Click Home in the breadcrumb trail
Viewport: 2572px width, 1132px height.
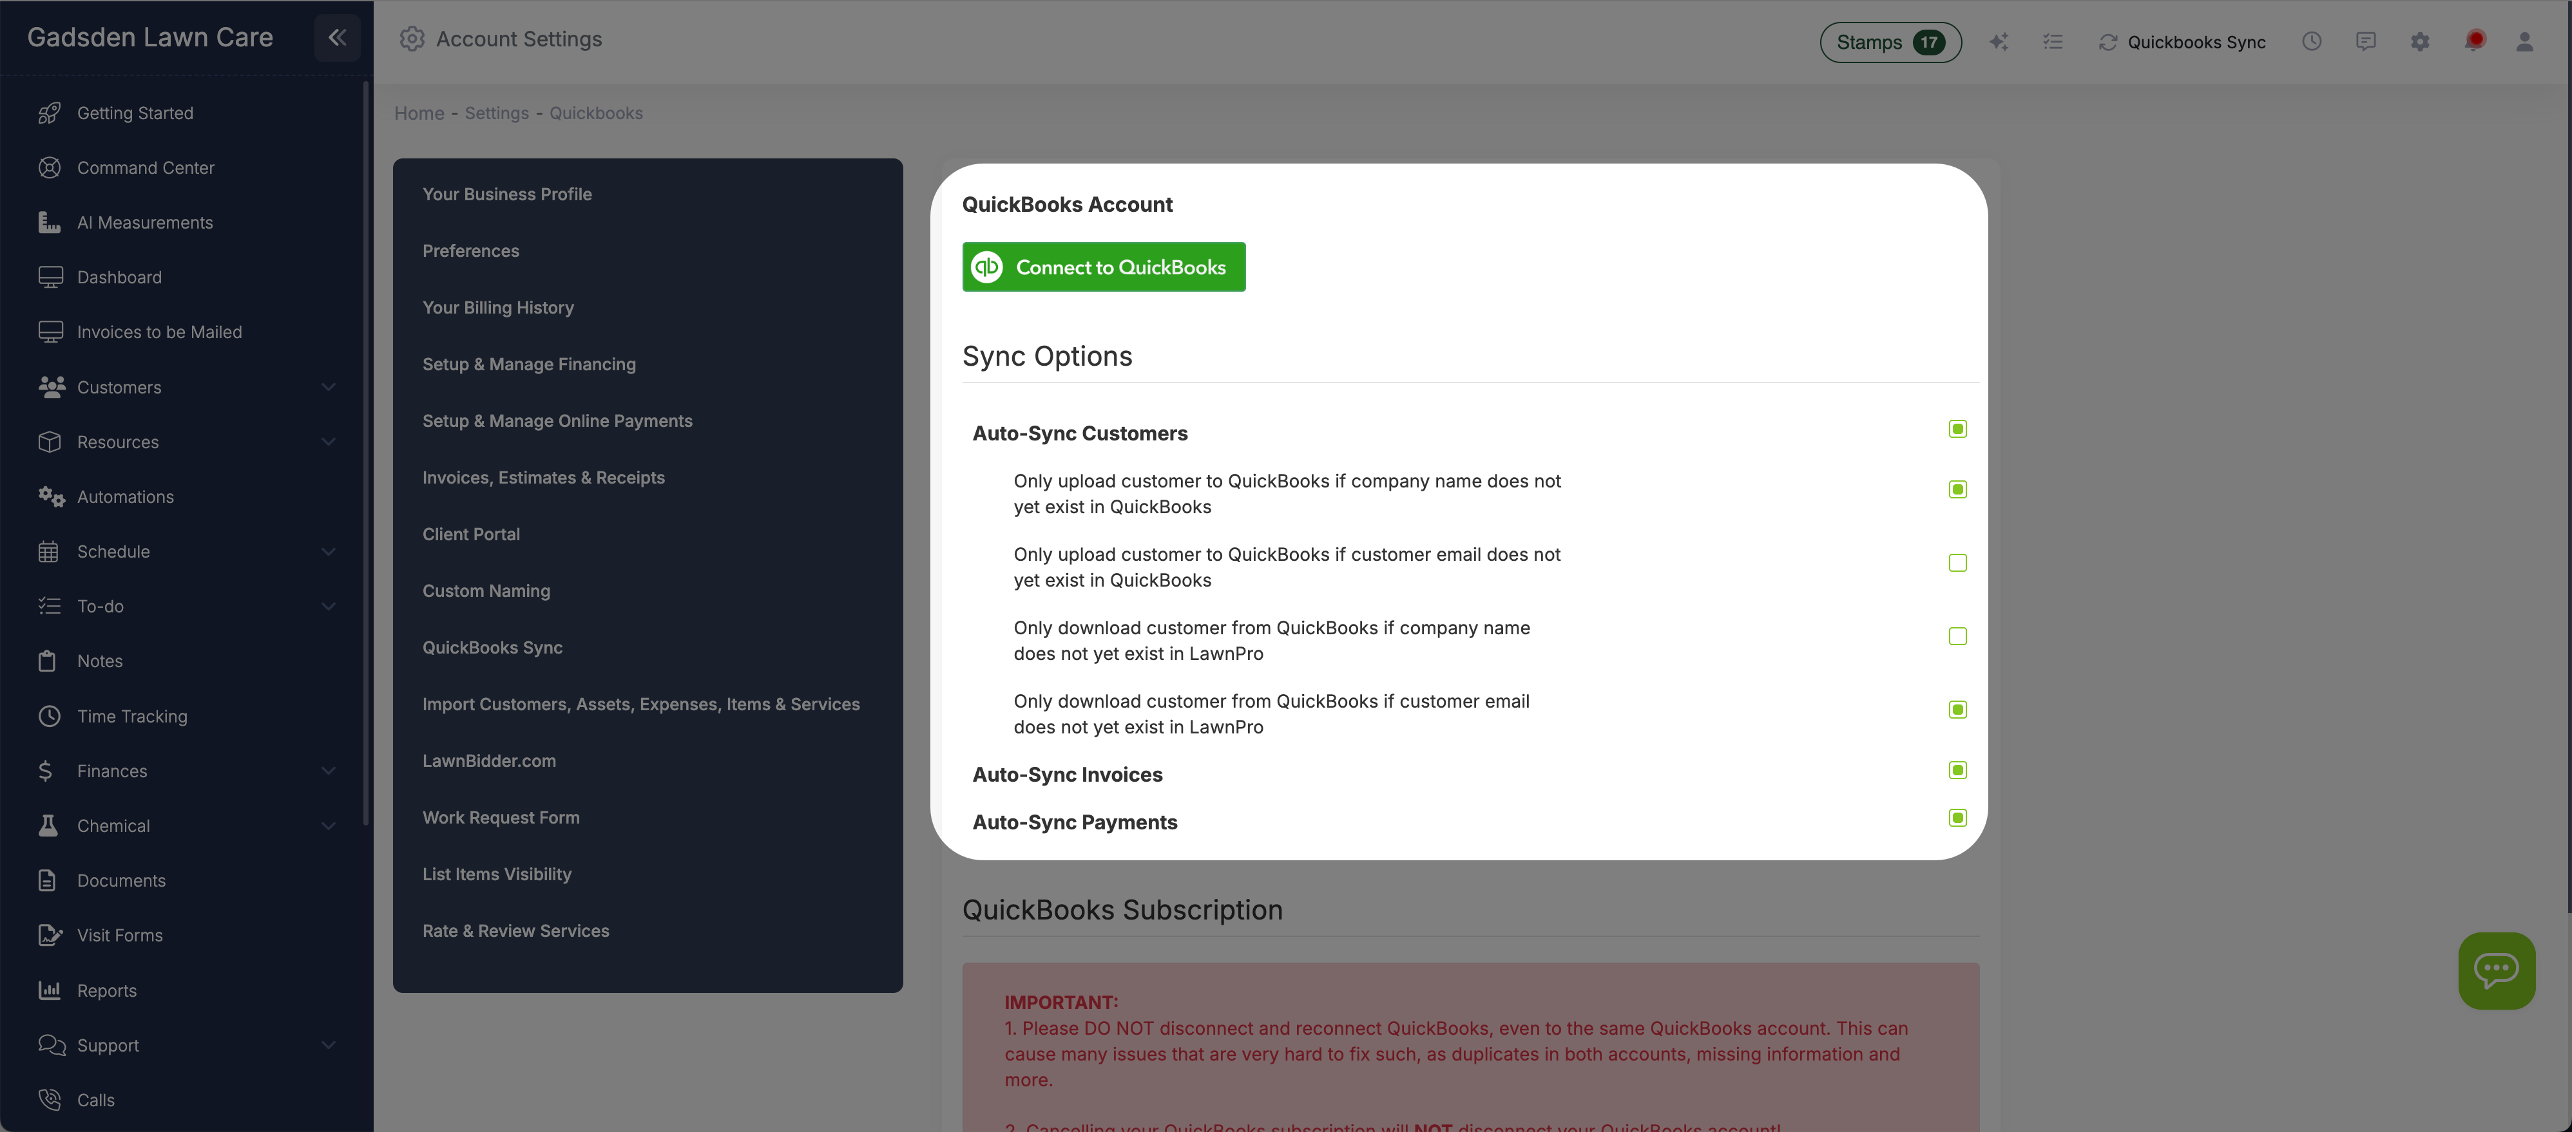pos(418,113)
